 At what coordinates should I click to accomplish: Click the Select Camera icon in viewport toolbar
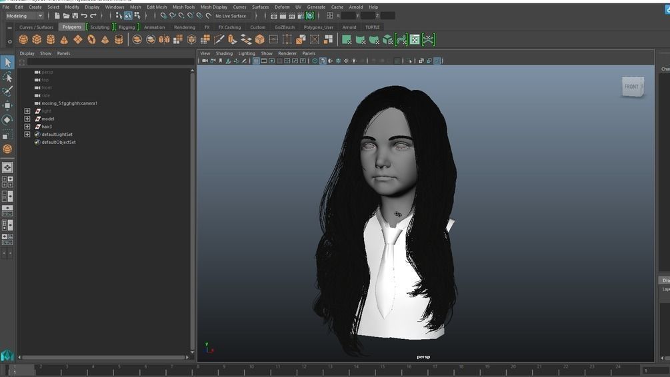[205, 61]
